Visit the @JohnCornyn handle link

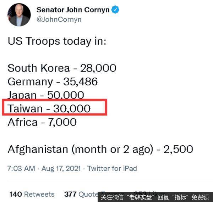coord(59,19)
